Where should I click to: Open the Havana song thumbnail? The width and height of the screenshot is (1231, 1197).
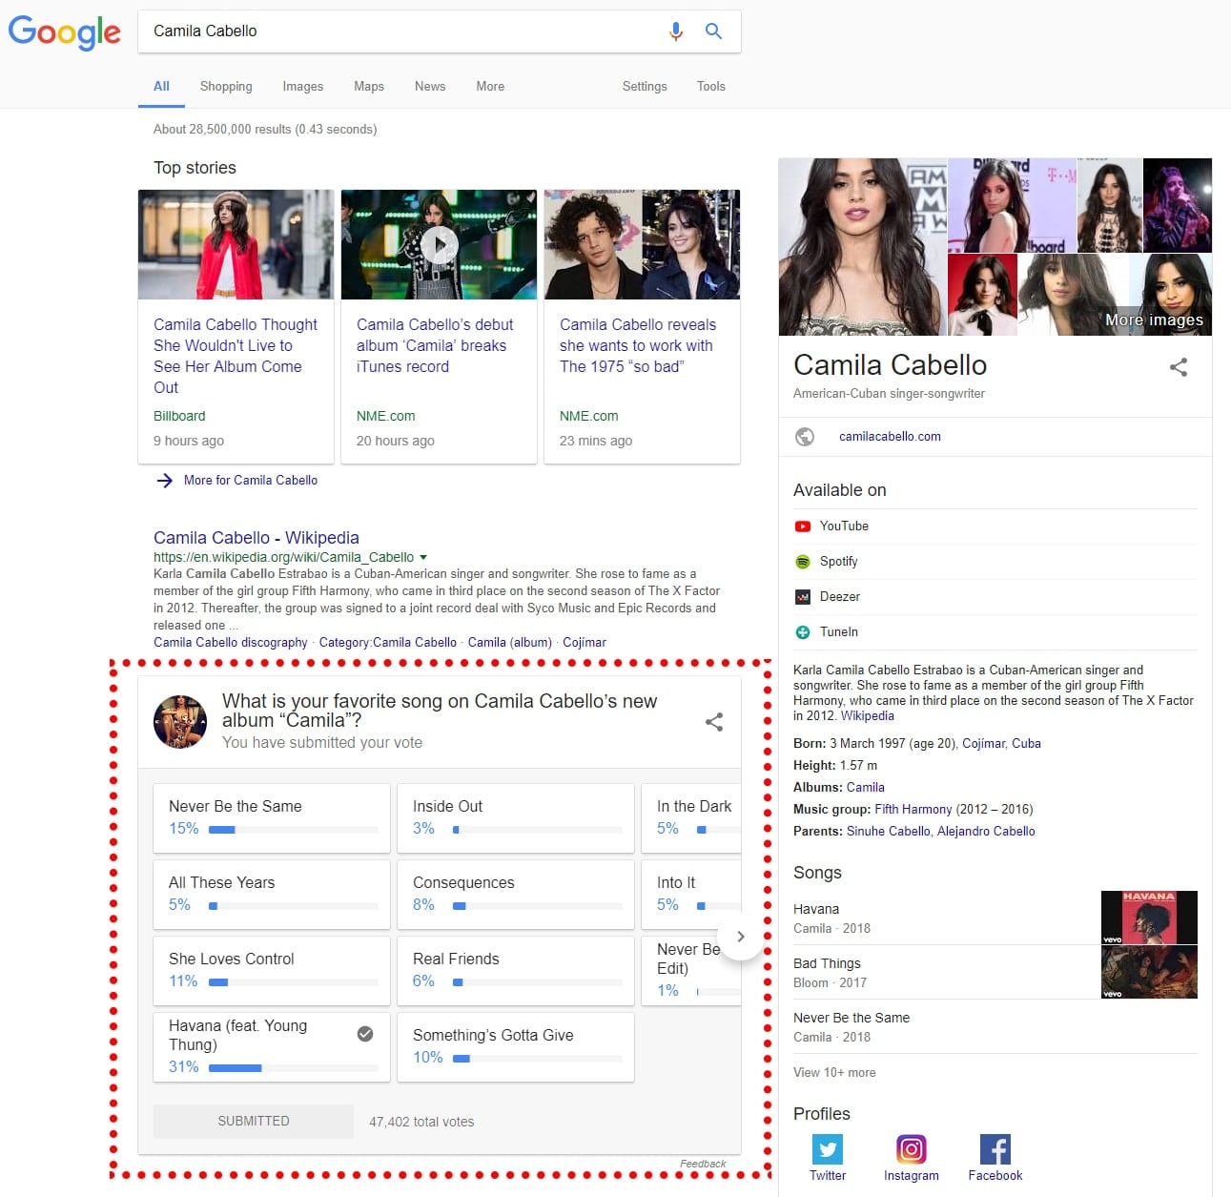1149,918
